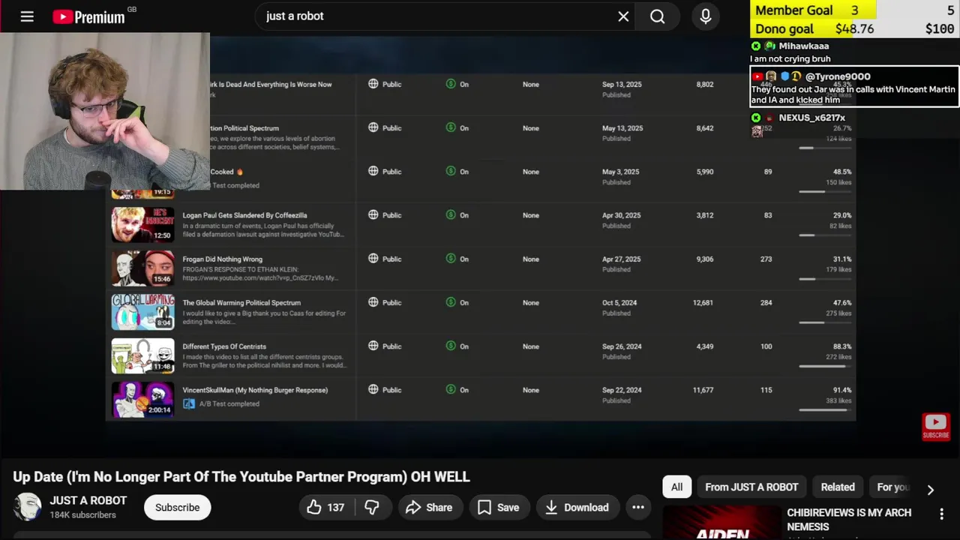960x540 pixels.
Task: Click date 'Apr 30, 2025' cell
Action: pyautogui.click(x=621, y=216)
